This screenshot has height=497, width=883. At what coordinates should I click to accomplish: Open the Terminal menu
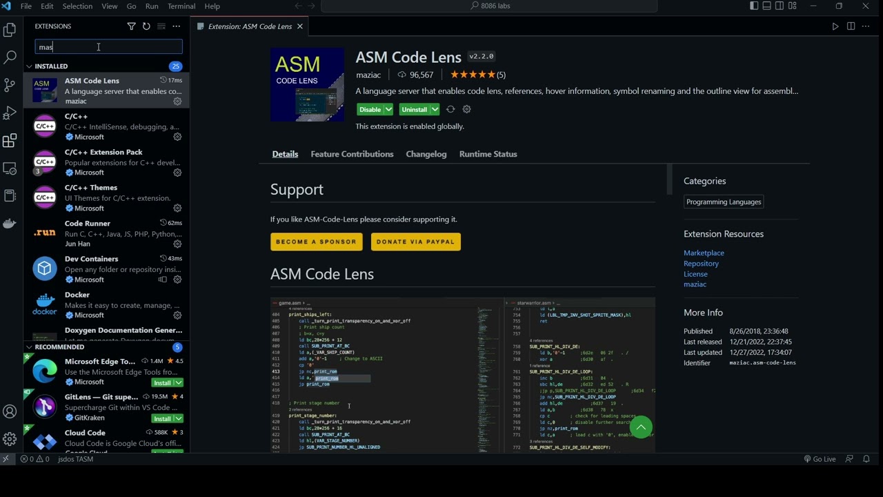pyautogui.click(x=181, y=6)
